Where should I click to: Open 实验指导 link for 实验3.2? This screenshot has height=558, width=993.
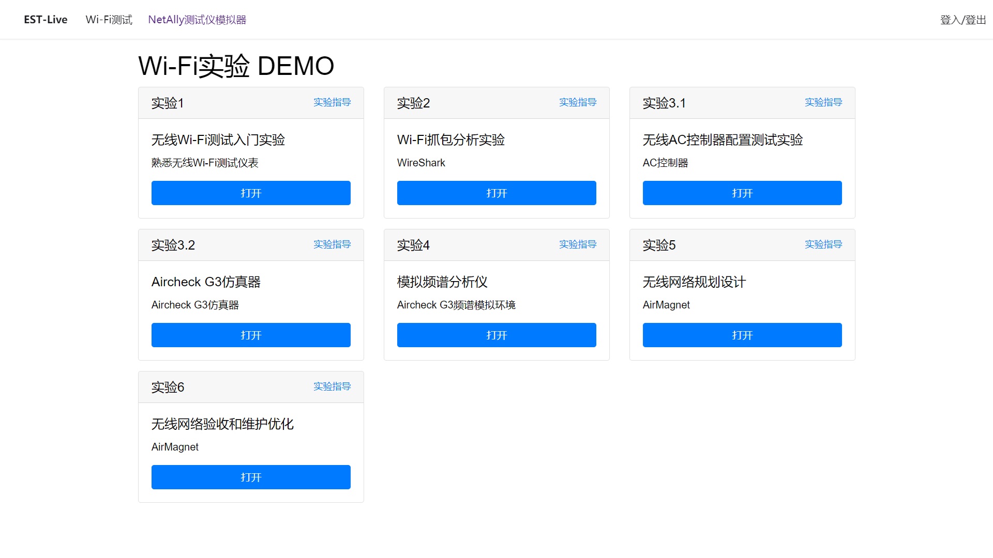[x=332, y=244]
